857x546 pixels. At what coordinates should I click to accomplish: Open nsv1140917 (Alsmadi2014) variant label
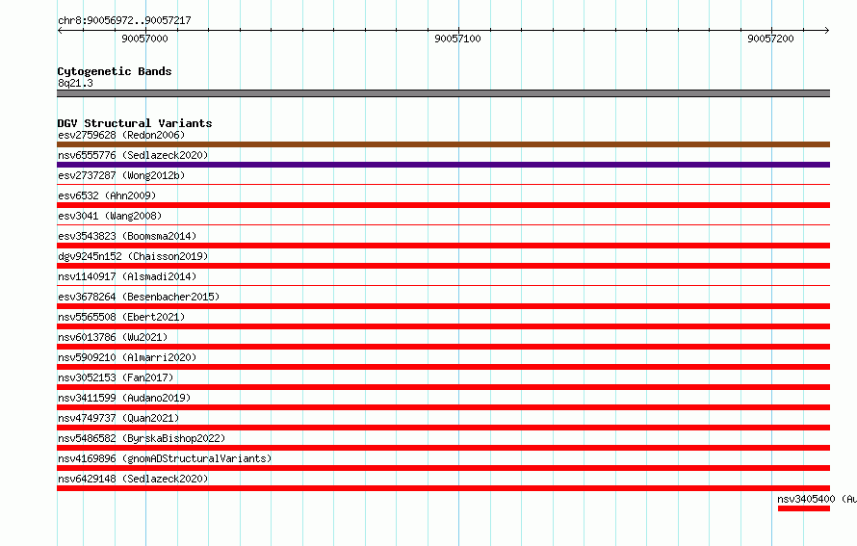coord(127,276)
